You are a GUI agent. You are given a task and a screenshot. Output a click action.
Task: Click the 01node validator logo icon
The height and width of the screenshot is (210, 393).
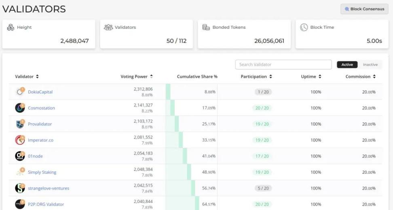[x=20, y=156]
